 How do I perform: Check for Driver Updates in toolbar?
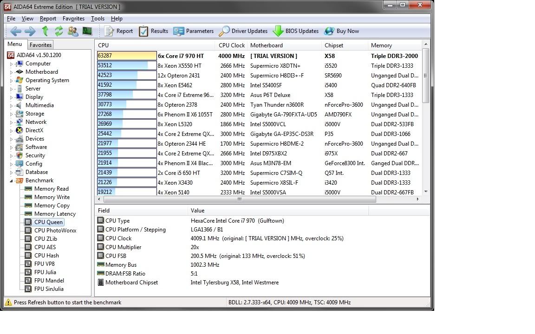[243, 31]
